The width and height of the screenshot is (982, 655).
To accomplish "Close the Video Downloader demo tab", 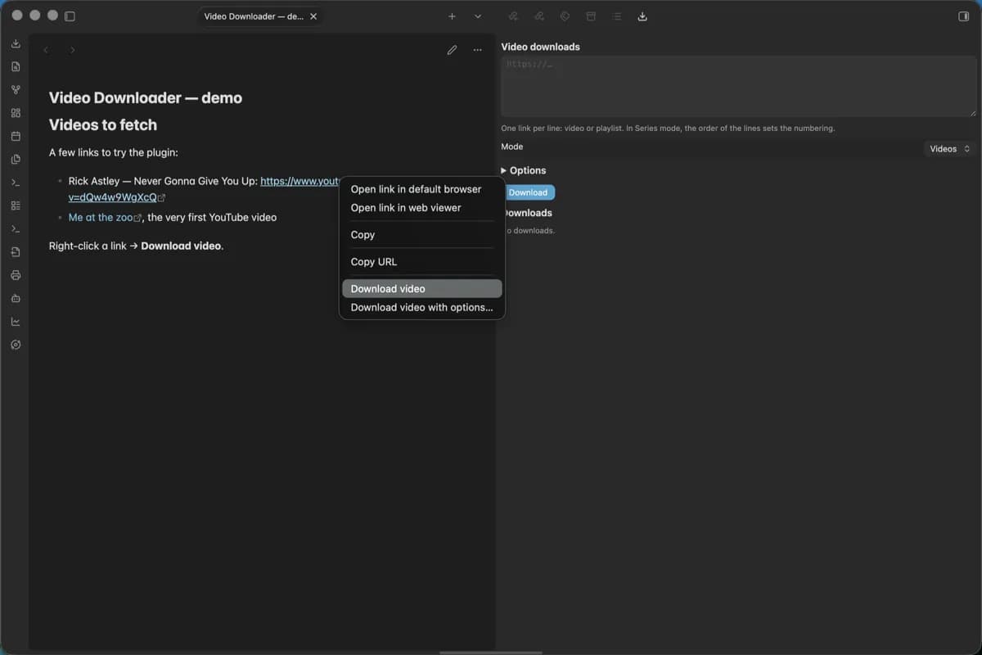I will 313,16.
